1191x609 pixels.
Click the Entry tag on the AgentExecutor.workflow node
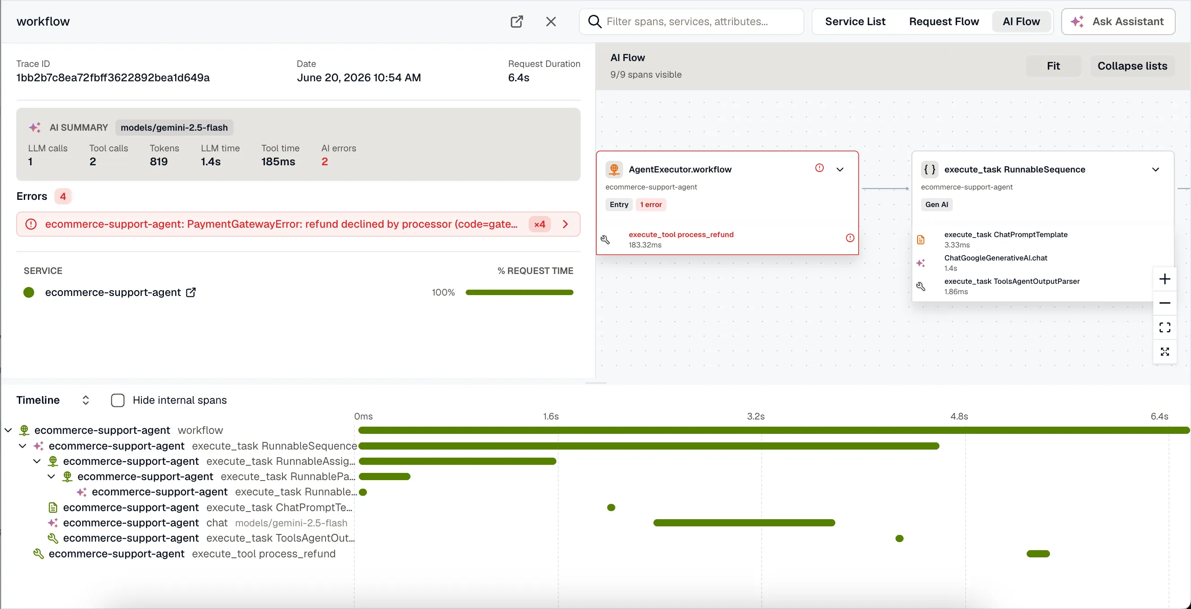(x=618, y=204)
